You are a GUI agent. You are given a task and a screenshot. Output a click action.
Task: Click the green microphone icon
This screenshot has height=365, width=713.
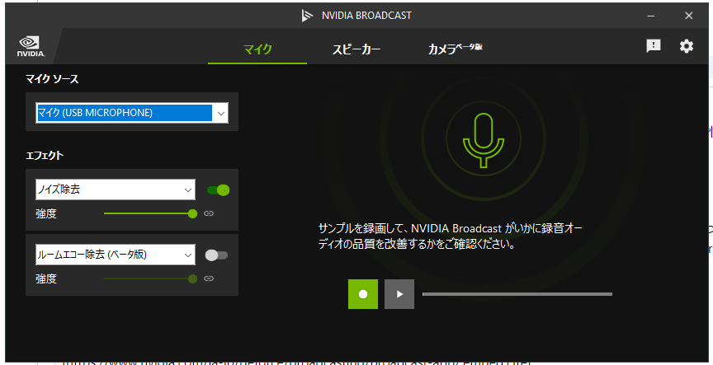(x=484, y=139)
